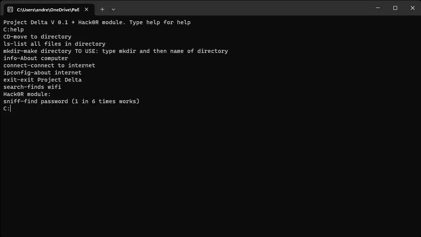Close the C:\Users\andre terminal tab
The image size is (421, 237).
coord(87,9)
